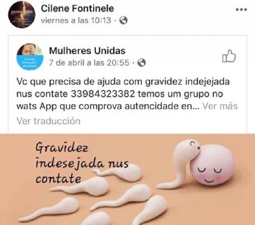Image resolution: width=255 pixels, height=225 pixels.
Task: Open the Mulheres Unidas page name
Action: pos(87,51)
